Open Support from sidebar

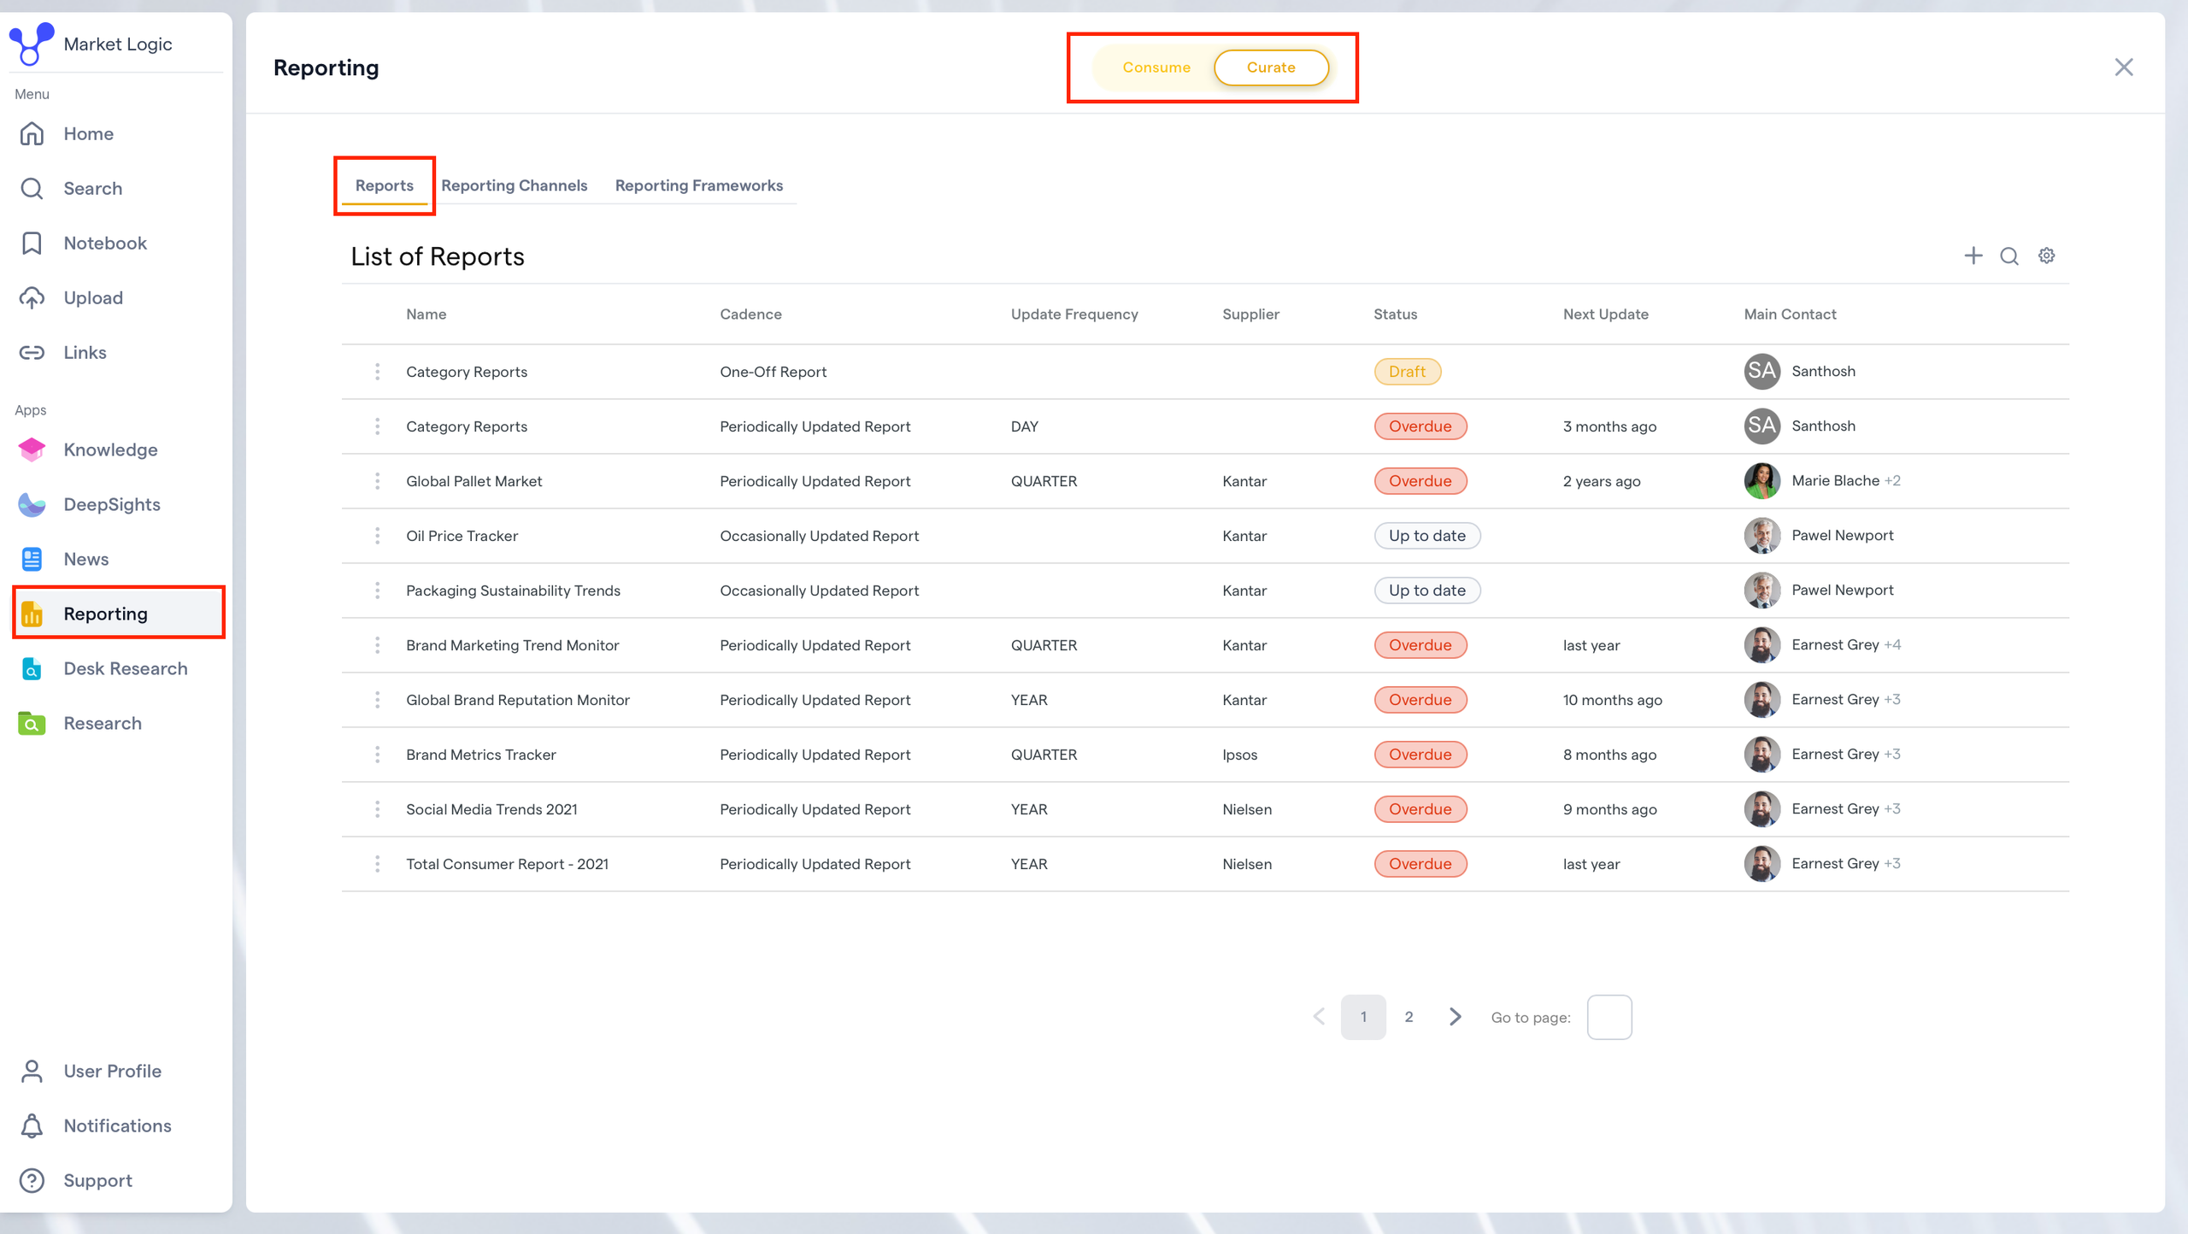[x=97, y=1180]
